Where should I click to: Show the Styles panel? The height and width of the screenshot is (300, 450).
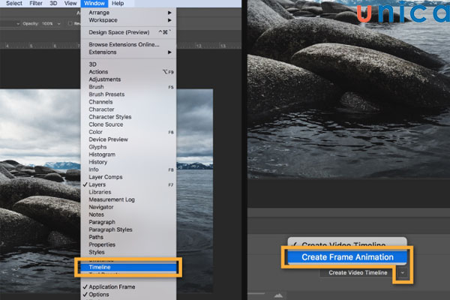[128, 252]
